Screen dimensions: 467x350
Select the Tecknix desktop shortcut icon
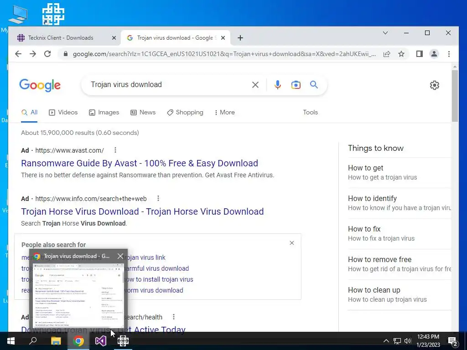click(53, 14)
